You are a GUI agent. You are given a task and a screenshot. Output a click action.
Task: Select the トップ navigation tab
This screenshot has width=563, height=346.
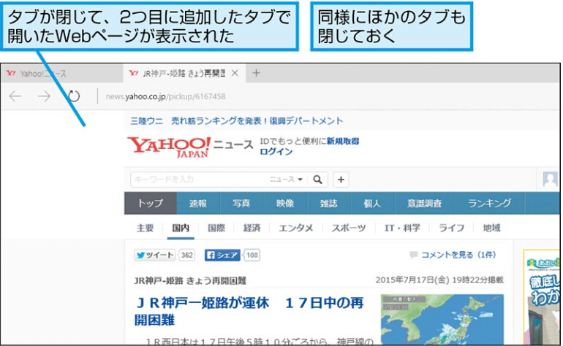[151, 204]
